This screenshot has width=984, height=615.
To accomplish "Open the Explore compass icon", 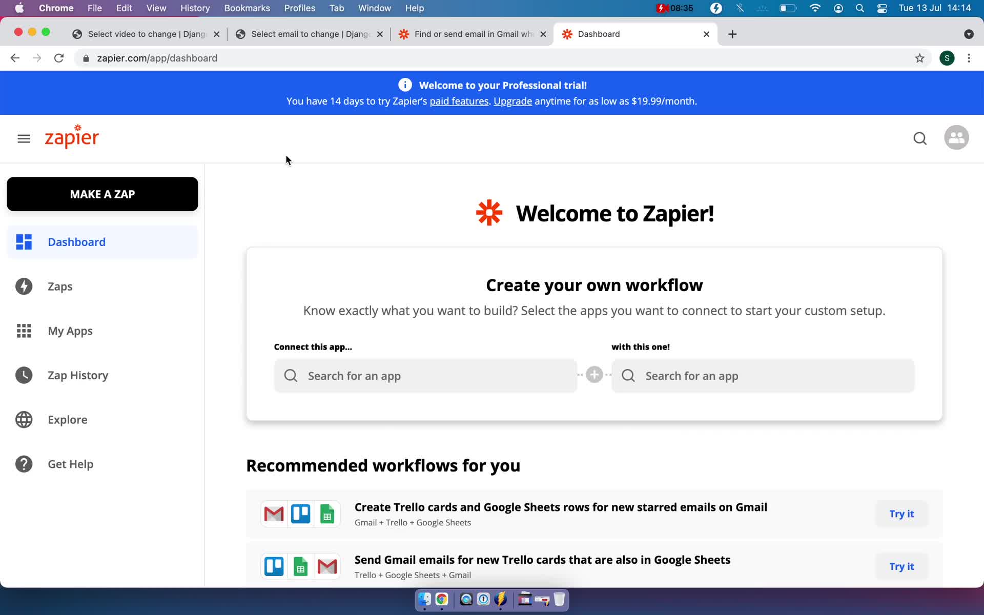I will tap(24, 419).
